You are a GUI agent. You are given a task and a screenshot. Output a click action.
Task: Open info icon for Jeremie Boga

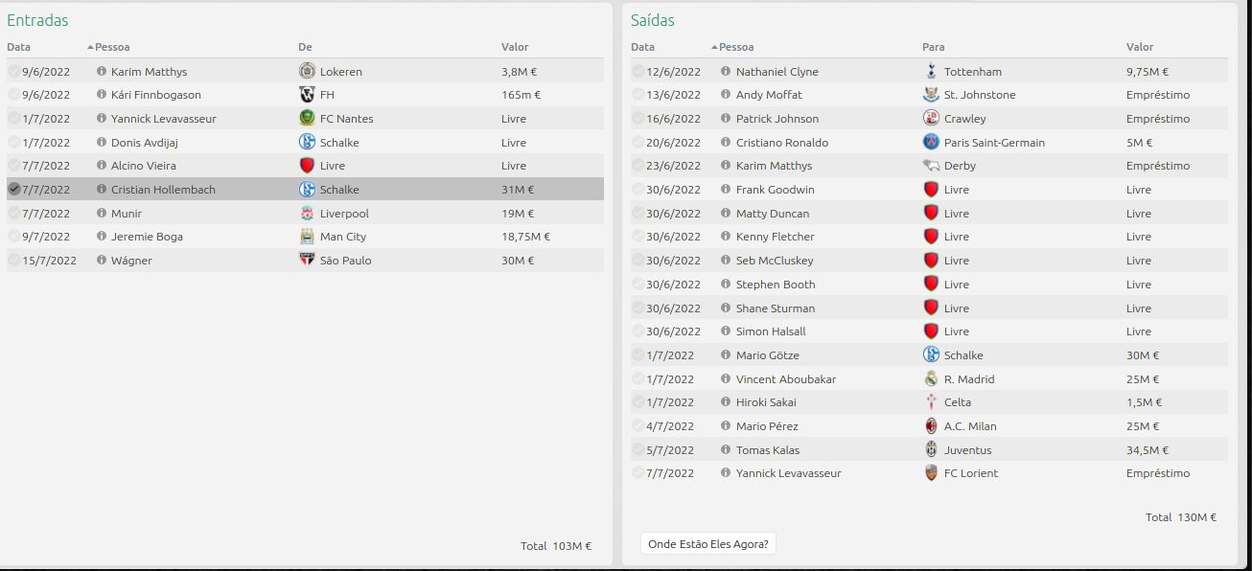[x=102, y=237]
